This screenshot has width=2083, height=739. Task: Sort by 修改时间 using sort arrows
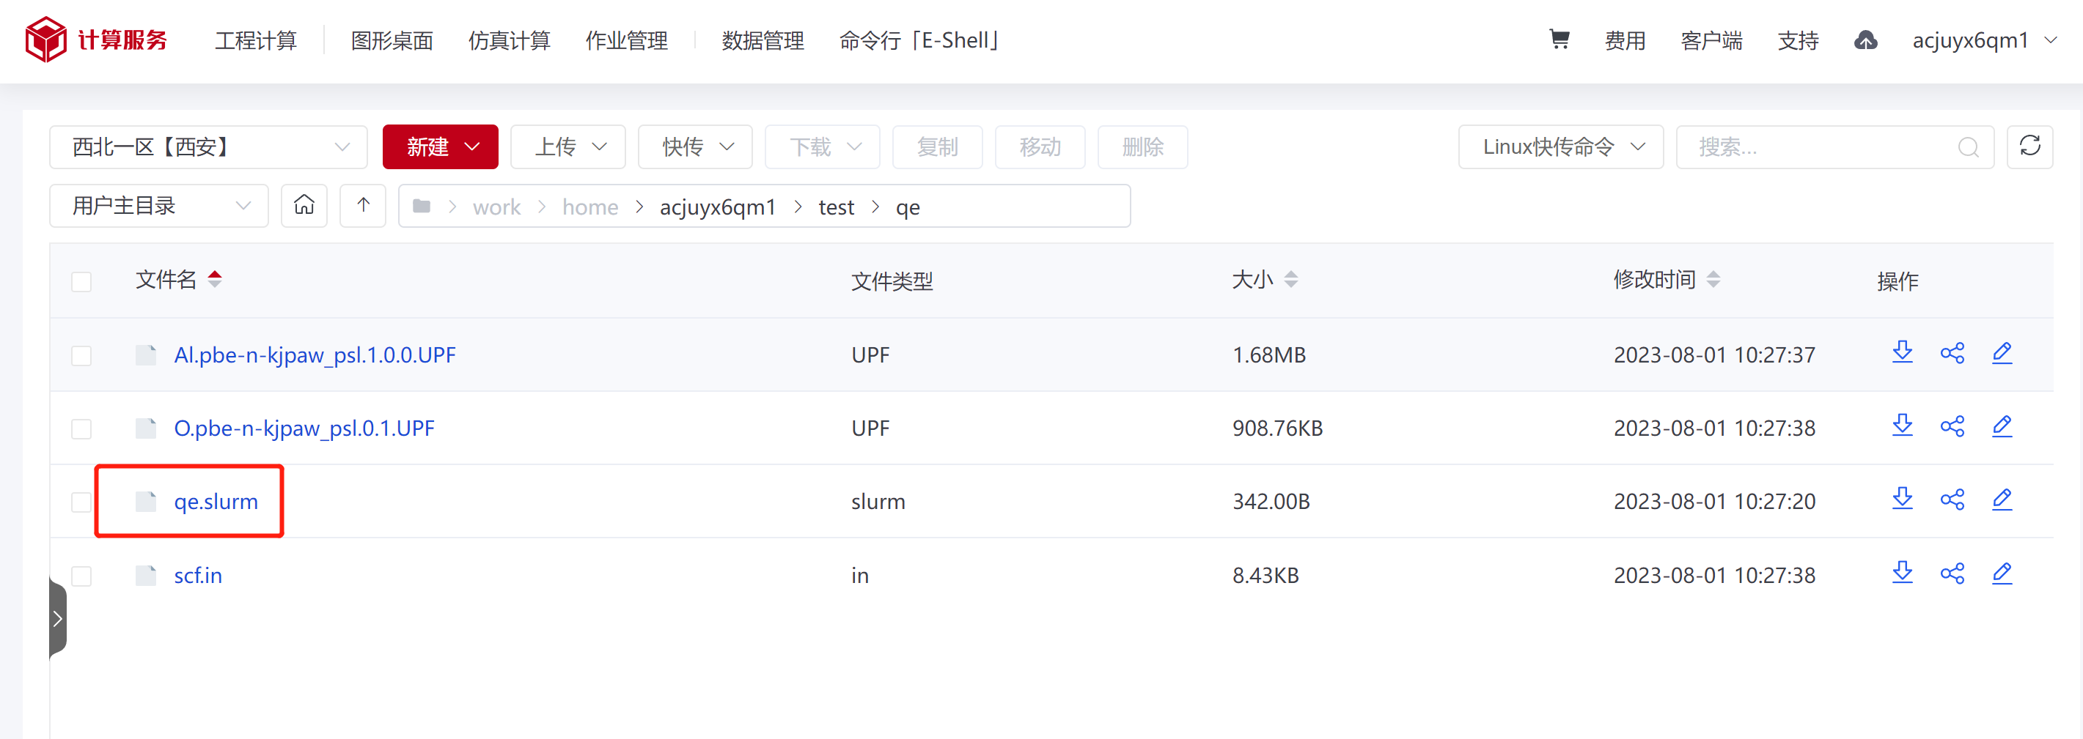coord(1713,280)
